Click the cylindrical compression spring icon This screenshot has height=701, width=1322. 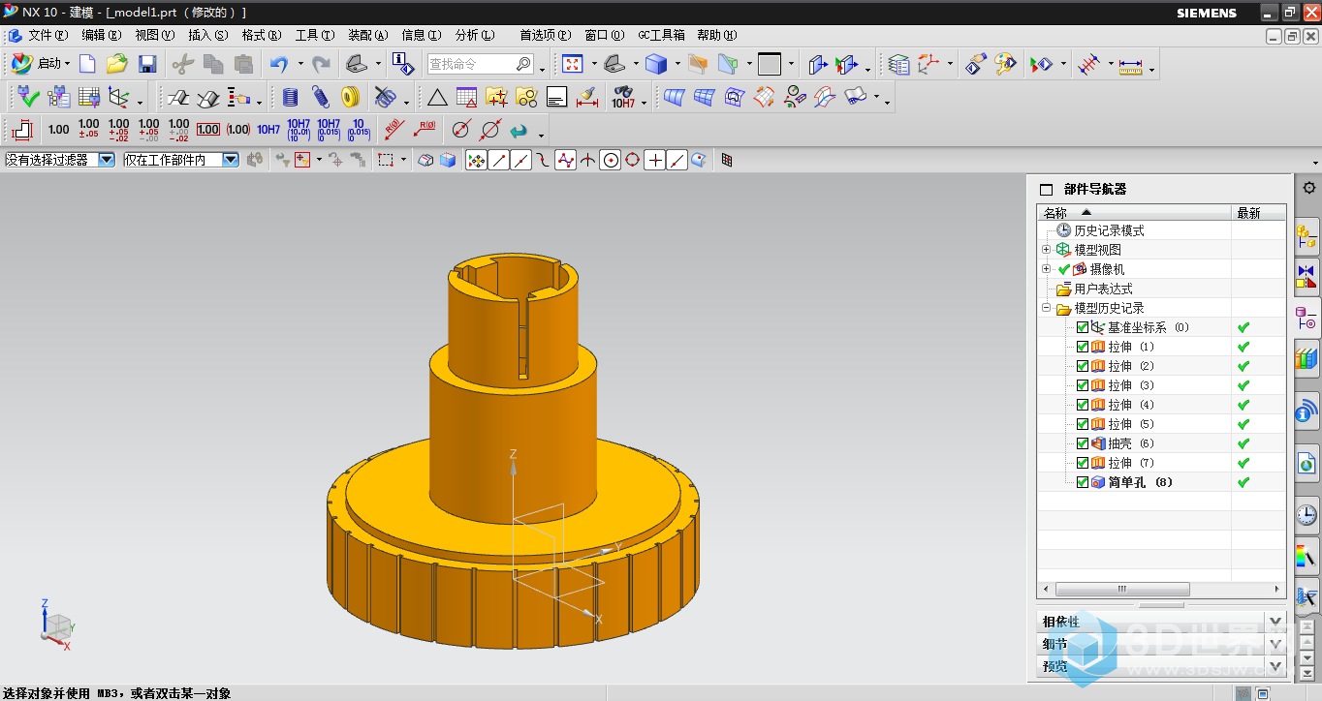290,97
